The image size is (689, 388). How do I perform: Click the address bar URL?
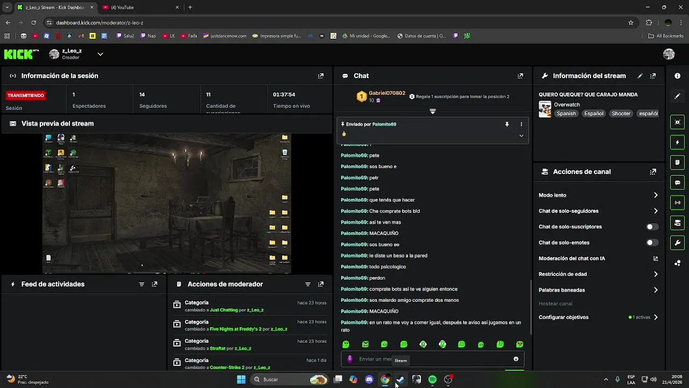coord(100,23)
